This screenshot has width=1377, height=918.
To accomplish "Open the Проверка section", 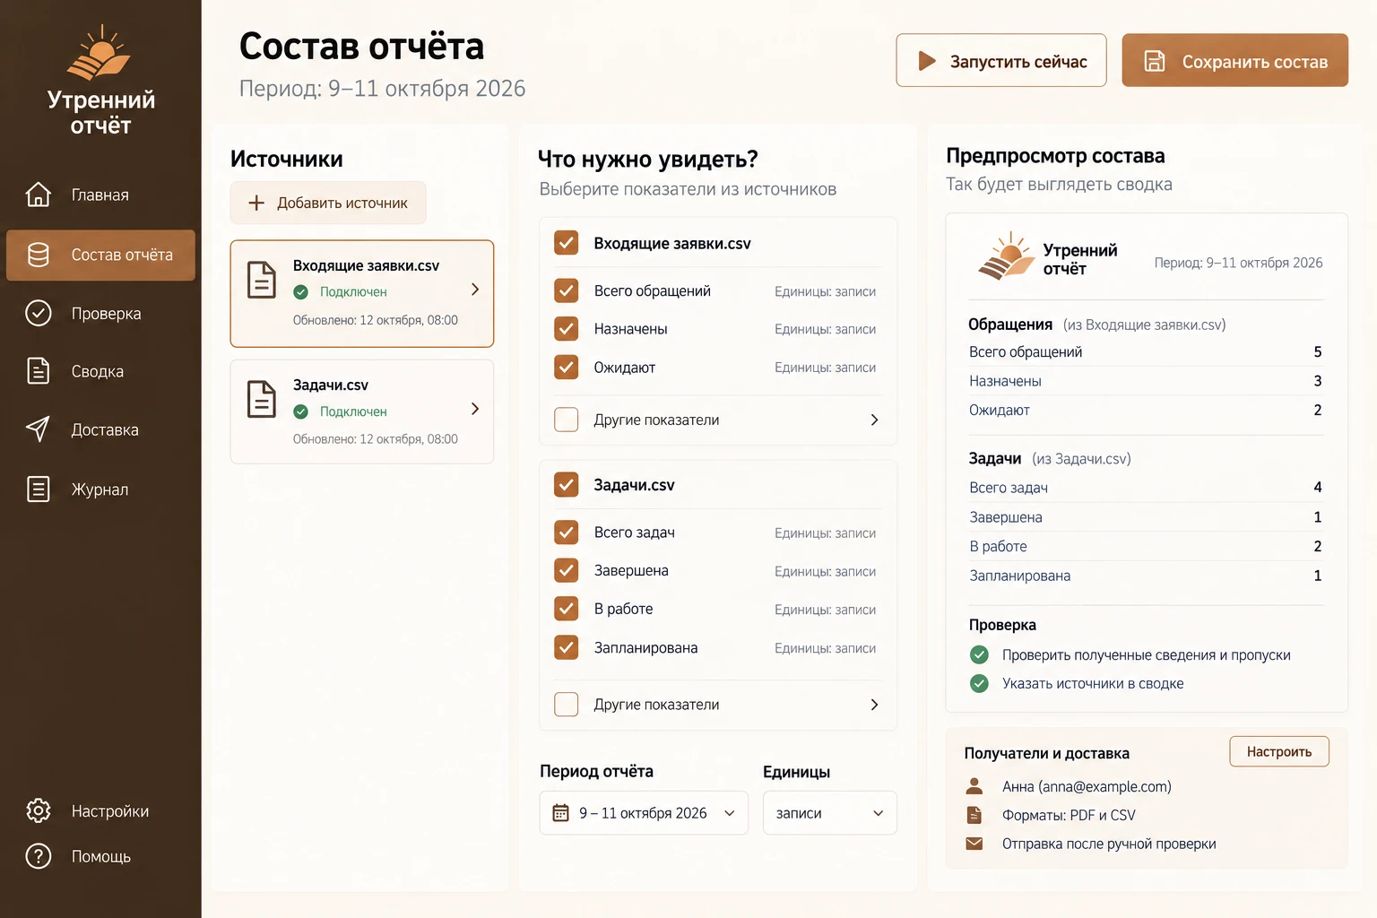I will click(100, 313).
